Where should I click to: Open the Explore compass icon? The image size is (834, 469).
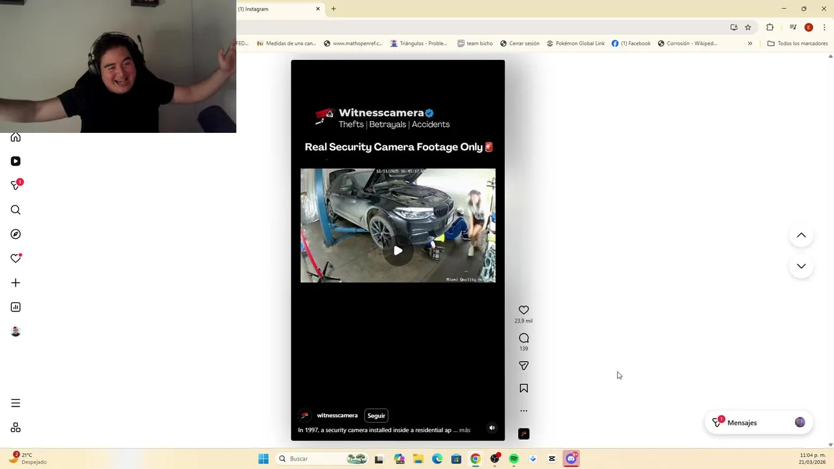click(16, 234)
